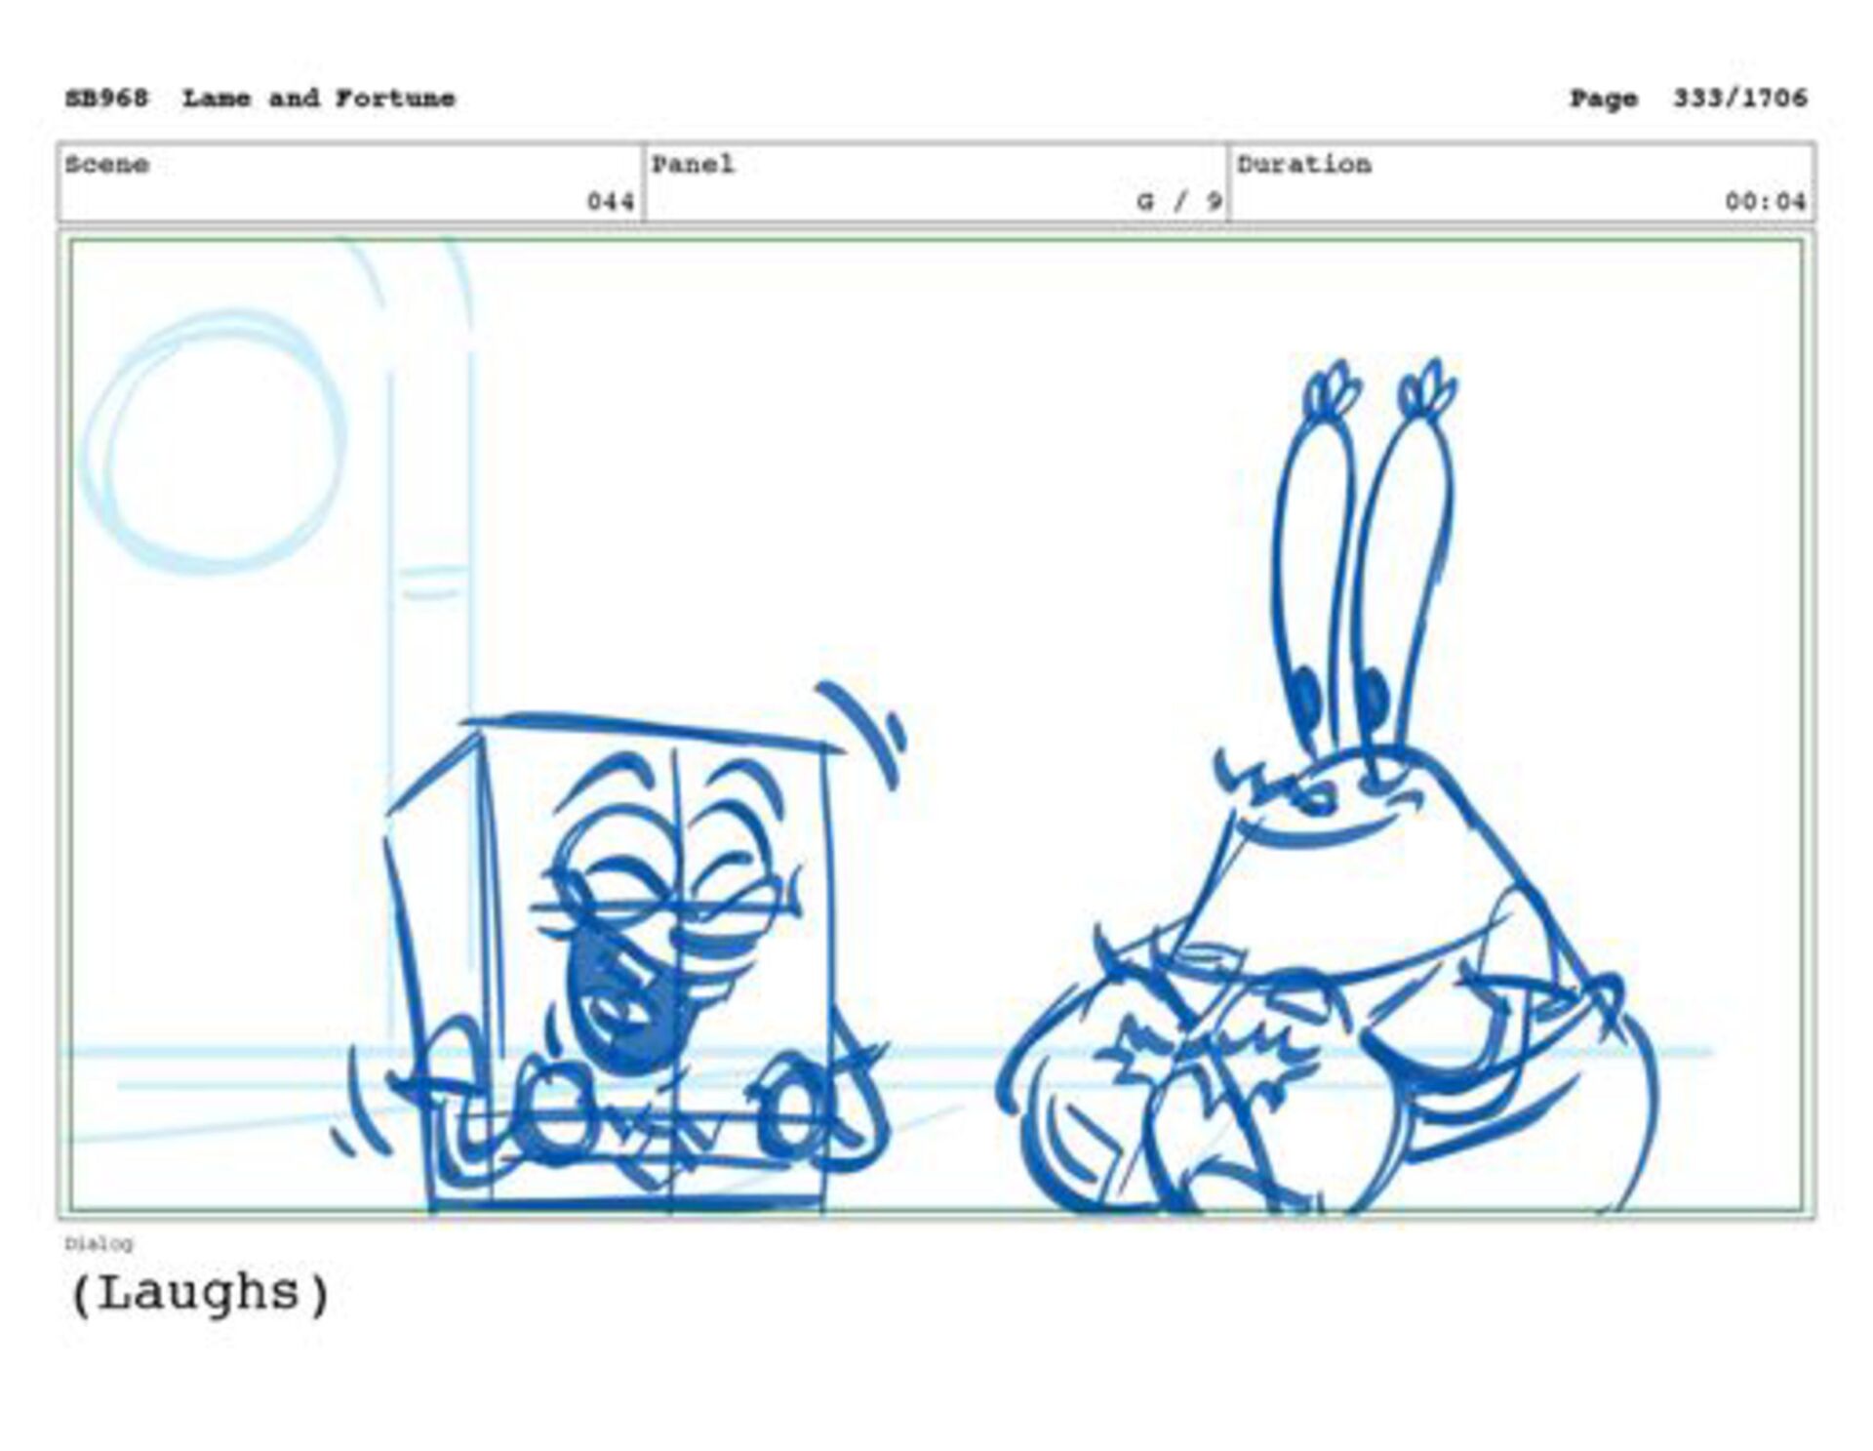Click the duration value '00:04'
This screenshot has width=1873, height=1451.
pos(1766,202)
